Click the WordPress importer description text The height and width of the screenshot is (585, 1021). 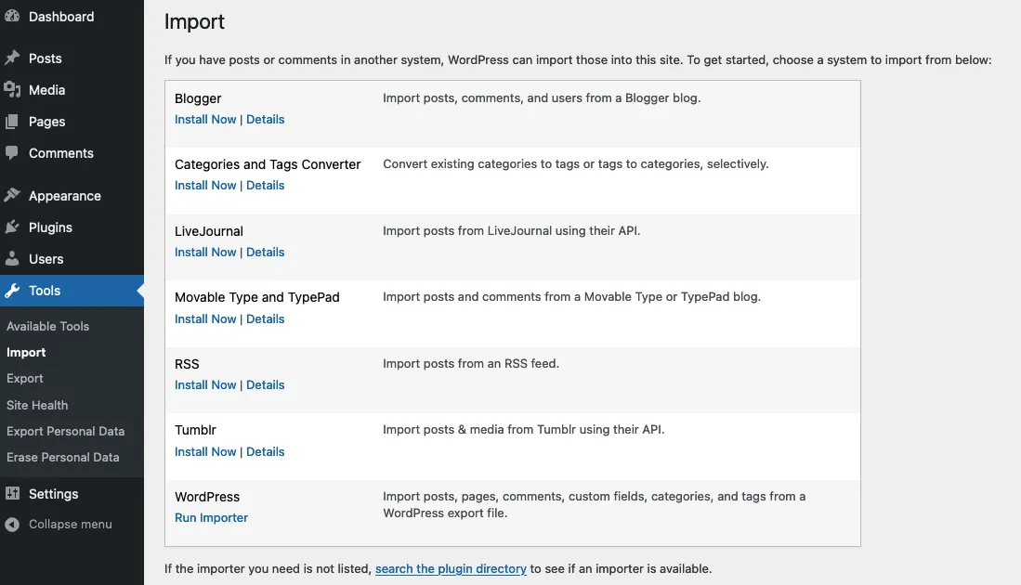(594, 504)
